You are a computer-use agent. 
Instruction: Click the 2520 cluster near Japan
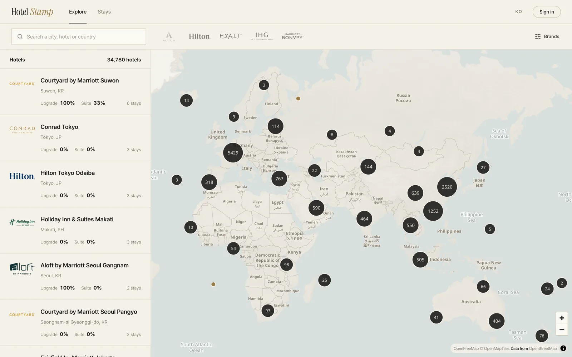pyautogui.click(x=447, y=187)
